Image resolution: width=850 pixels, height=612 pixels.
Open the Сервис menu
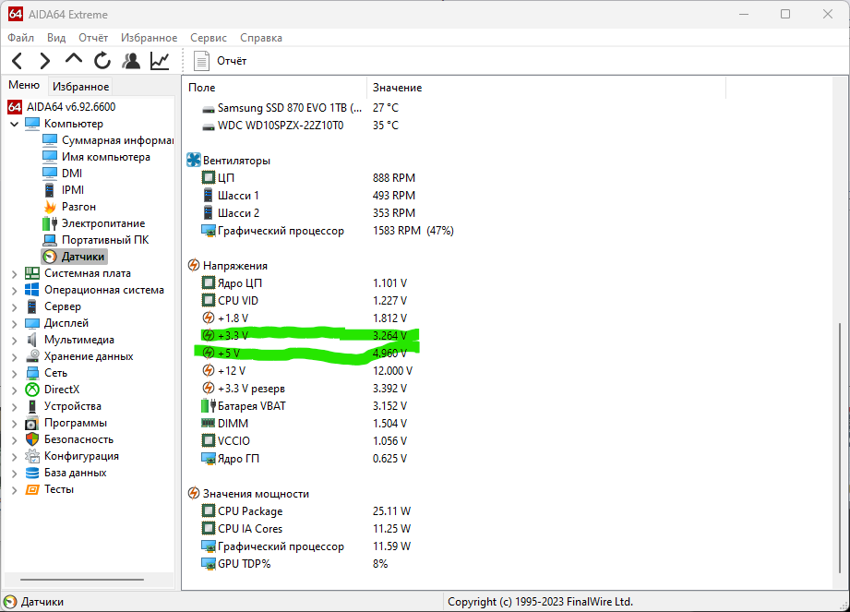click(209, 38)
